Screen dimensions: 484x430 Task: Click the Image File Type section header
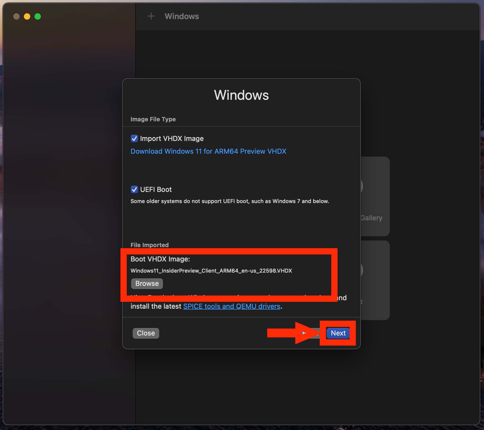[x=153, y=119]
